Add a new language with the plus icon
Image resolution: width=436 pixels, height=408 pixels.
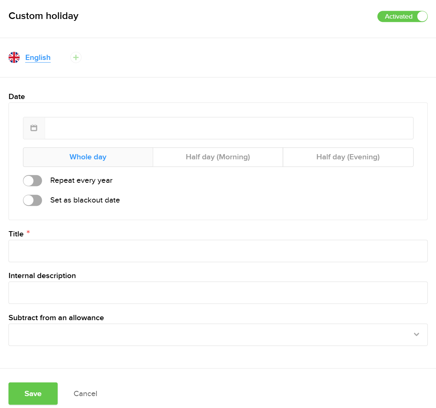[76, 57]
